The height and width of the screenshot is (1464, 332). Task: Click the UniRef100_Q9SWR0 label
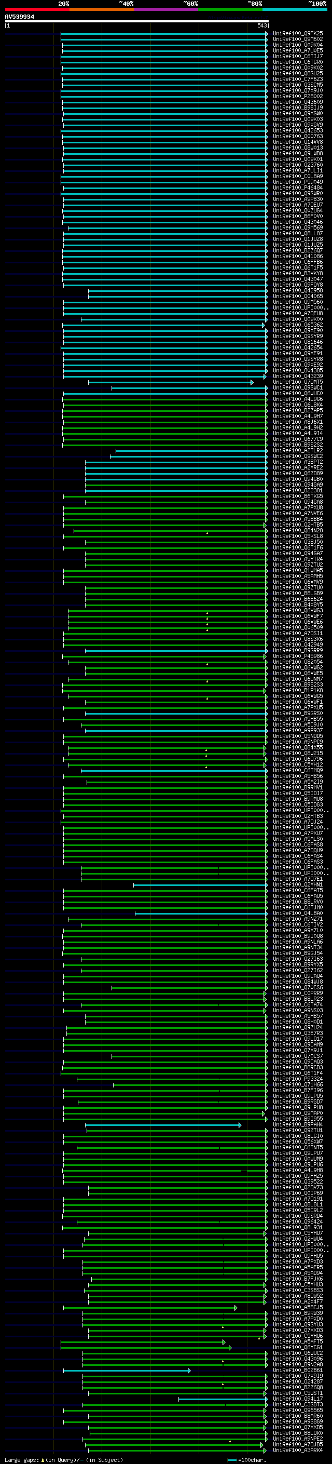pos(298,194)
